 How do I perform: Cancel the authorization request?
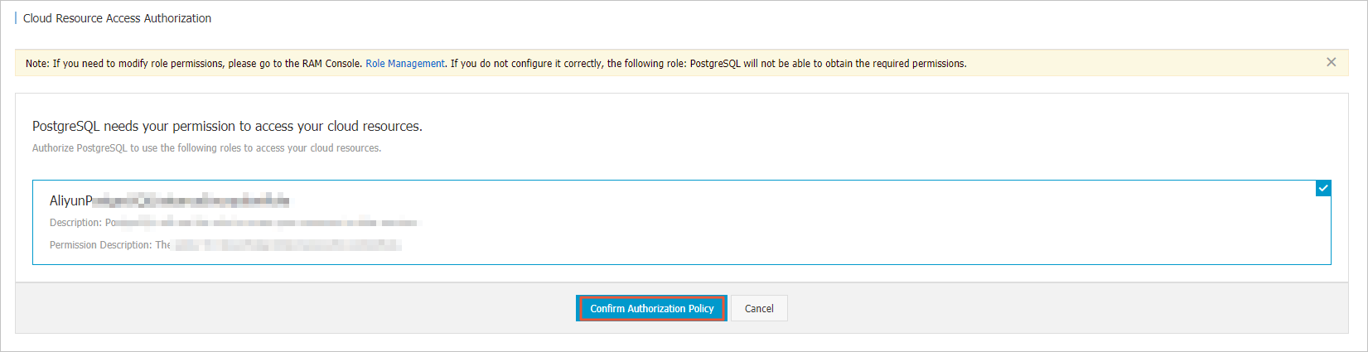pos(759,308)
